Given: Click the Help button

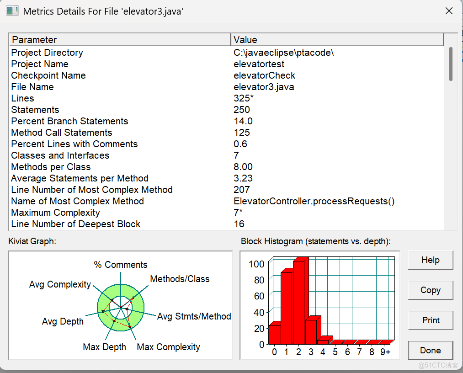Looking at the screenshot, I should 430,260.
